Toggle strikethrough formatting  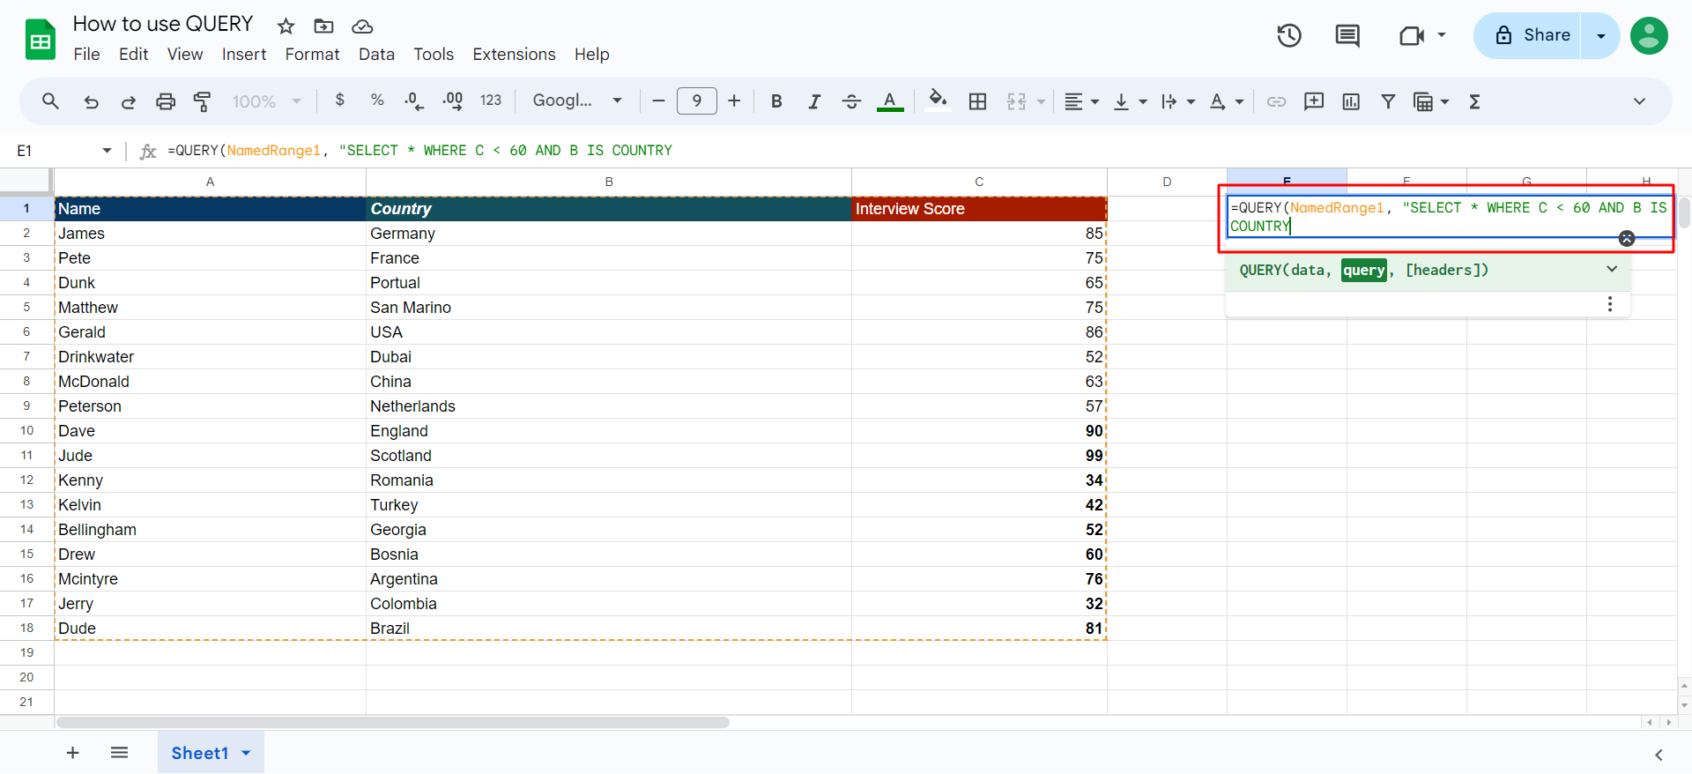(x=851, y=101)
